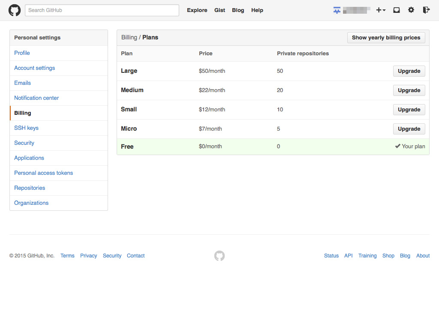Expand the plus create-new dropdown

tap(381, 10)
